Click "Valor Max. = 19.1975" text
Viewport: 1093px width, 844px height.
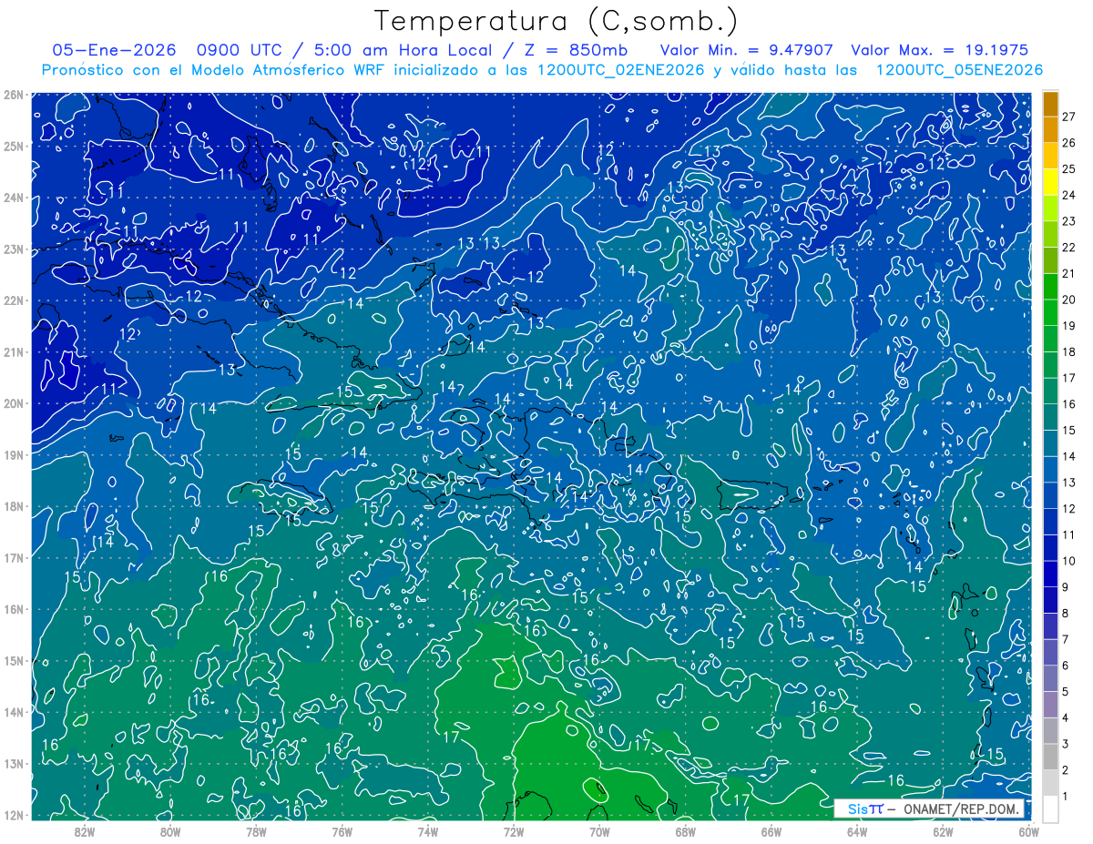pyautogui.click(x=941, y=50)
